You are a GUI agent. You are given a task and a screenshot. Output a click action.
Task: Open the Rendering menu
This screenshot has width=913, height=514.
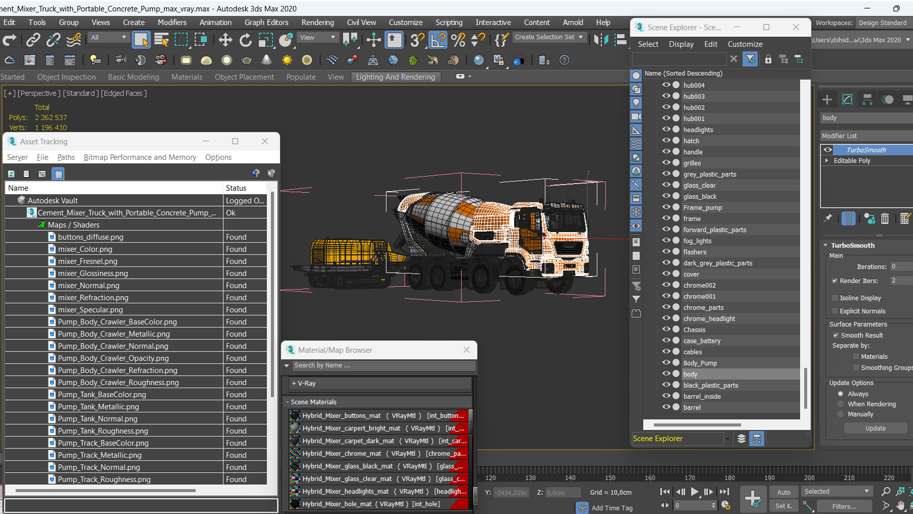pyautogui.click(x=318, y=23)
